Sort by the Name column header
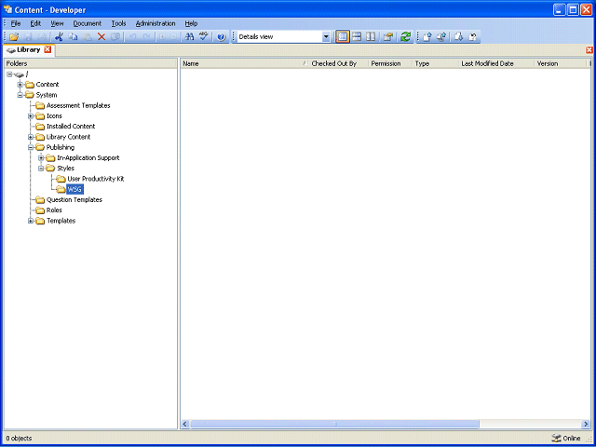Screen dimensions: 596x447 click(x=244, y=63)
